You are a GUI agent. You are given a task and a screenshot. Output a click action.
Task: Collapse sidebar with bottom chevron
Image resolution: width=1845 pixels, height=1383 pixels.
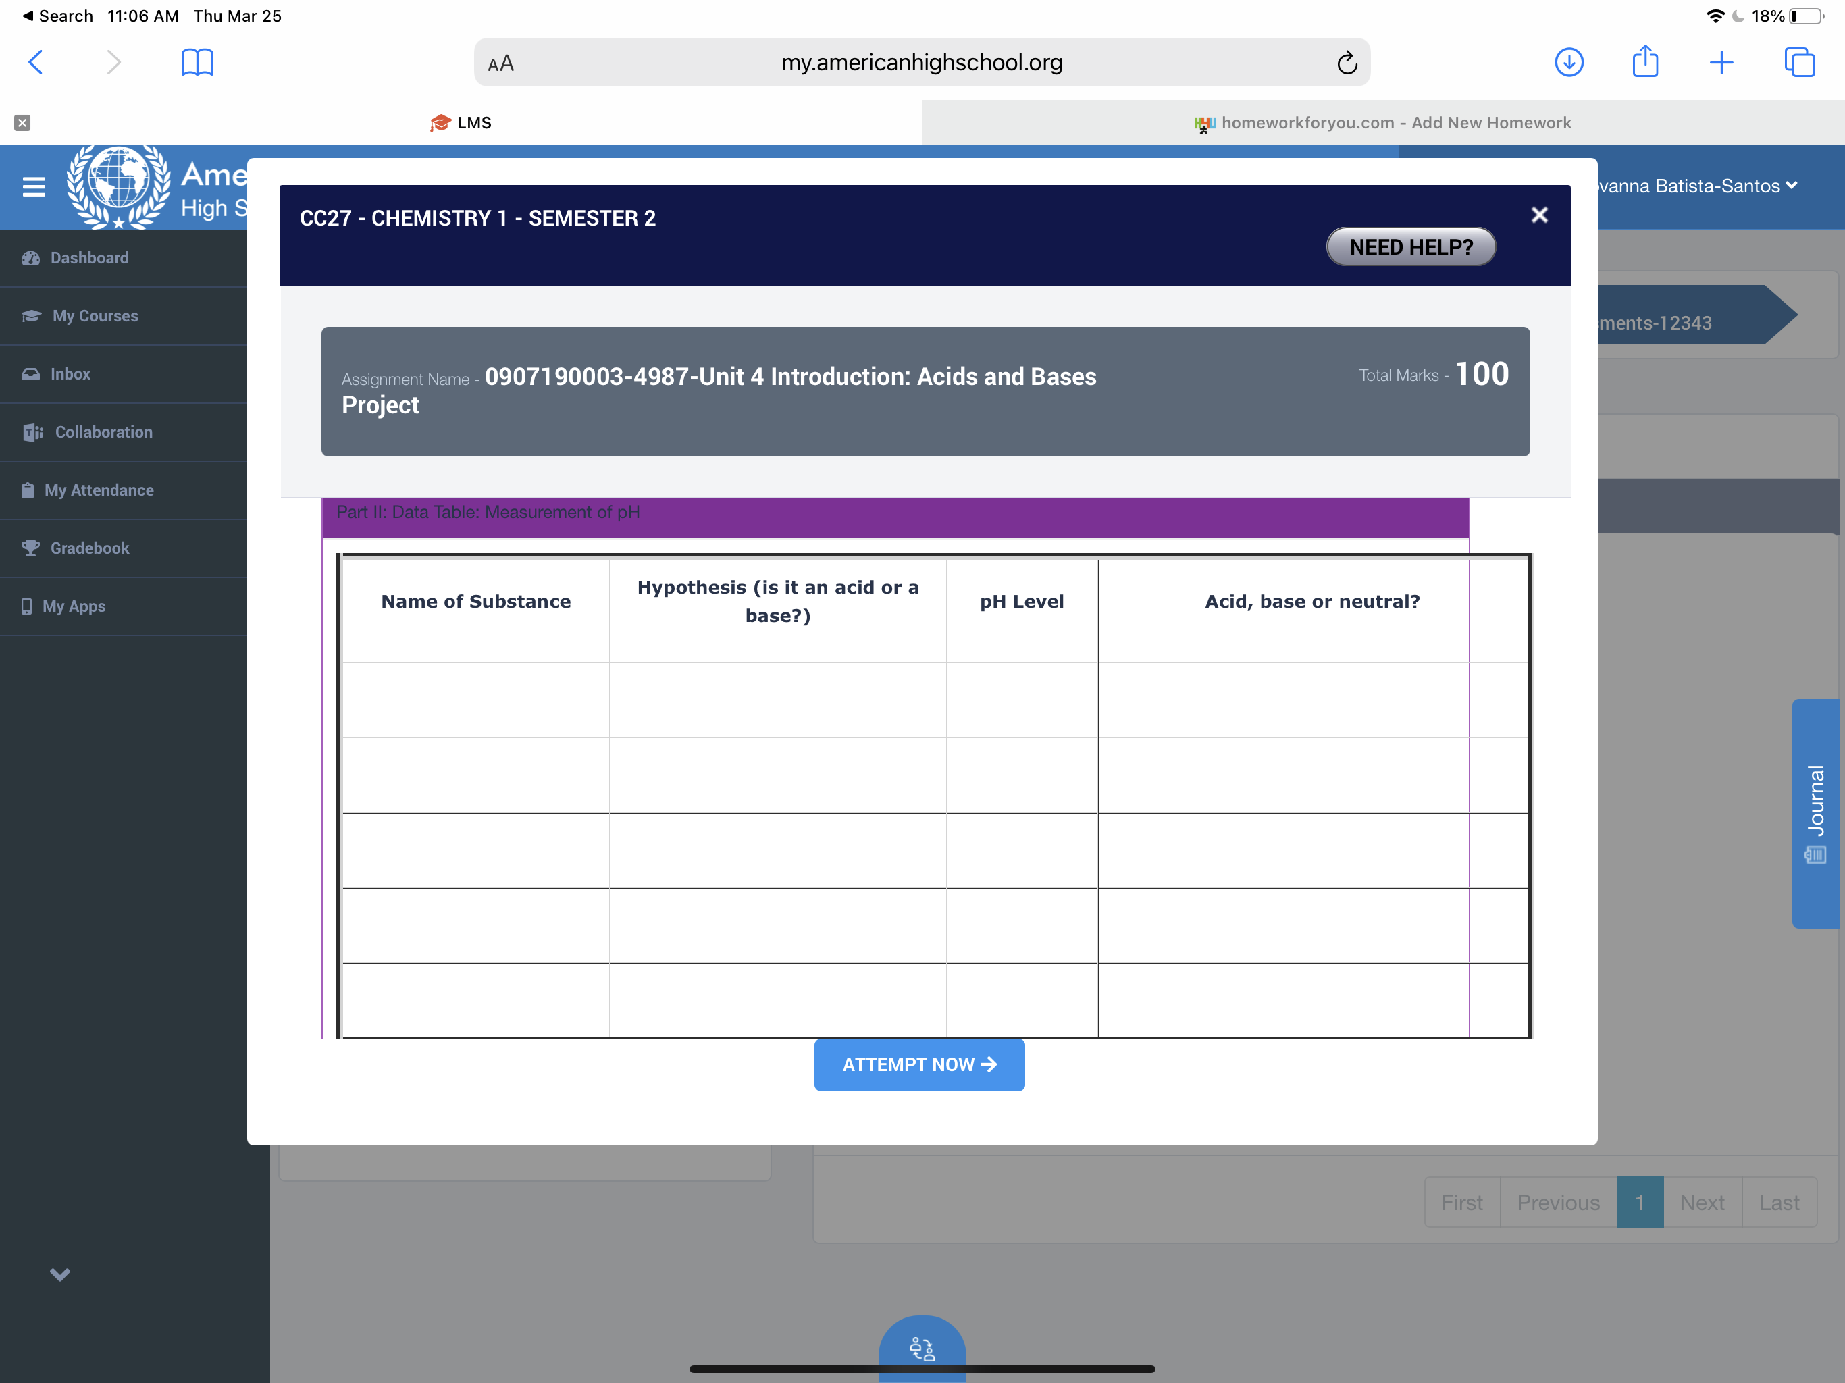pyautogui.click(x=59, y=1274)
